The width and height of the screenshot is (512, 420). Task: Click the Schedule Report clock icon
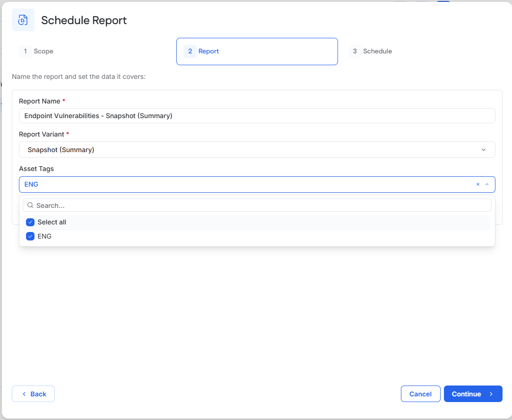[x=23, y=20]
